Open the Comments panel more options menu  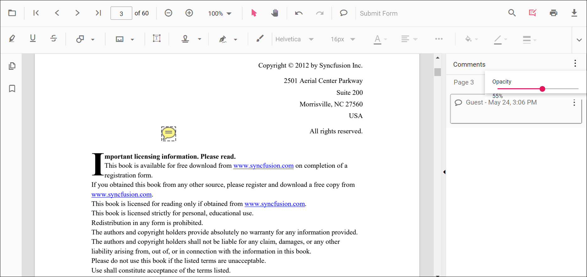click(x=575, y=64)
